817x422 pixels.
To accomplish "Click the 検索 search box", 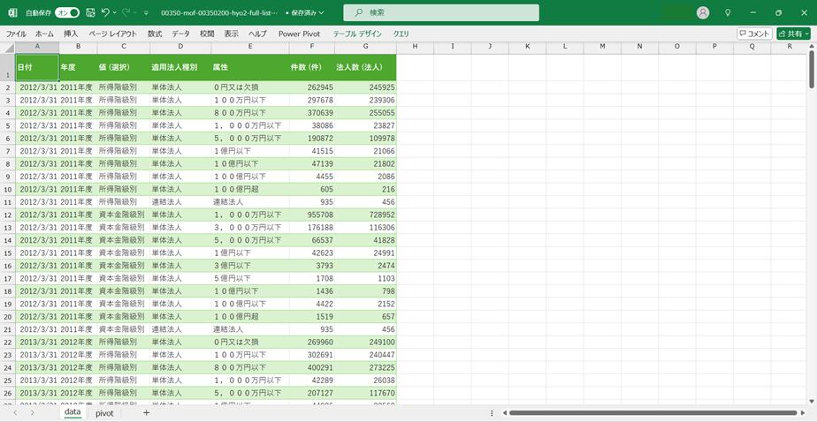I will click(440, 13).
